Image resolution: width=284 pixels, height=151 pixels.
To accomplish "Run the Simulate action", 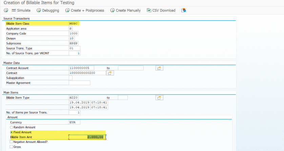I will tap(21, 10).
